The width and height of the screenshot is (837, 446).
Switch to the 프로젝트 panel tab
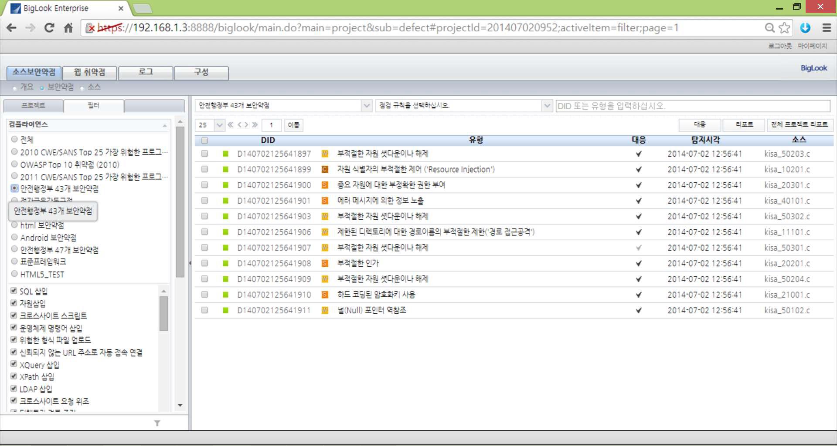[33, 106]
